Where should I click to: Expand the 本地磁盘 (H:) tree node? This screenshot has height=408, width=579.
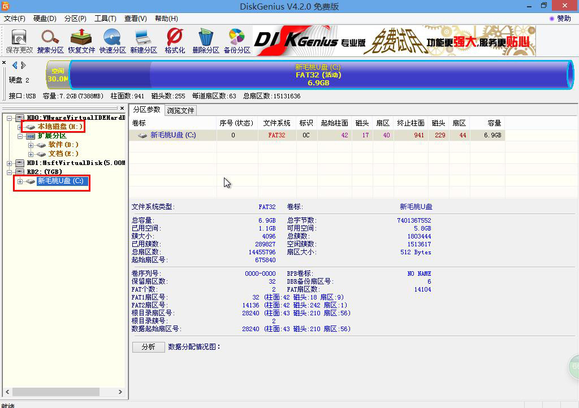[20, 127]
